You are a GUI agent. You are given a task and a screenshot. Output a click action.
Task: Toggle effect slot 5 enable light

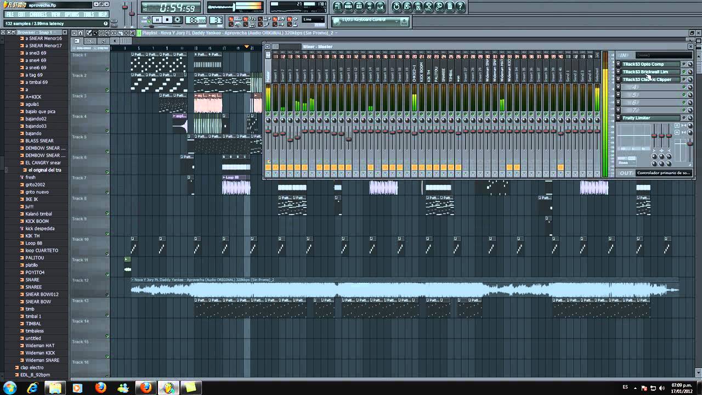(684, 95)
